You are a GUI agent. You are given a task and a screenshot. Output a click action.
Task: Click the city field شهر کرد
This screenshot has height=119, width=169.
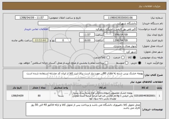tap(120, 52)
